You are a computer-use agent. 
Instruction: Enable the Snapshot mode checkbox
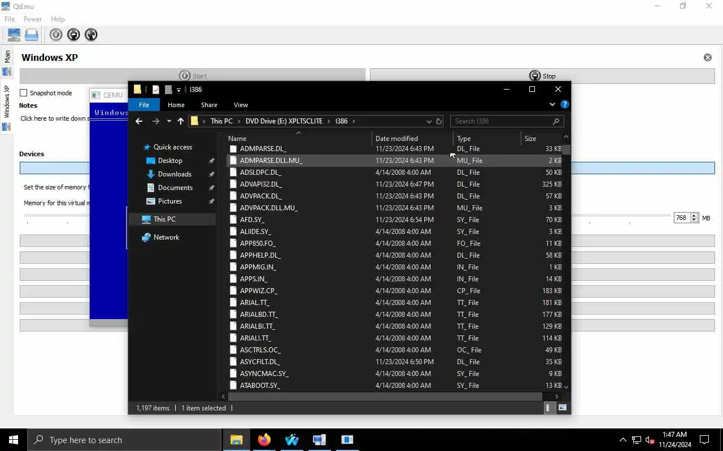(x=24, y=93)
